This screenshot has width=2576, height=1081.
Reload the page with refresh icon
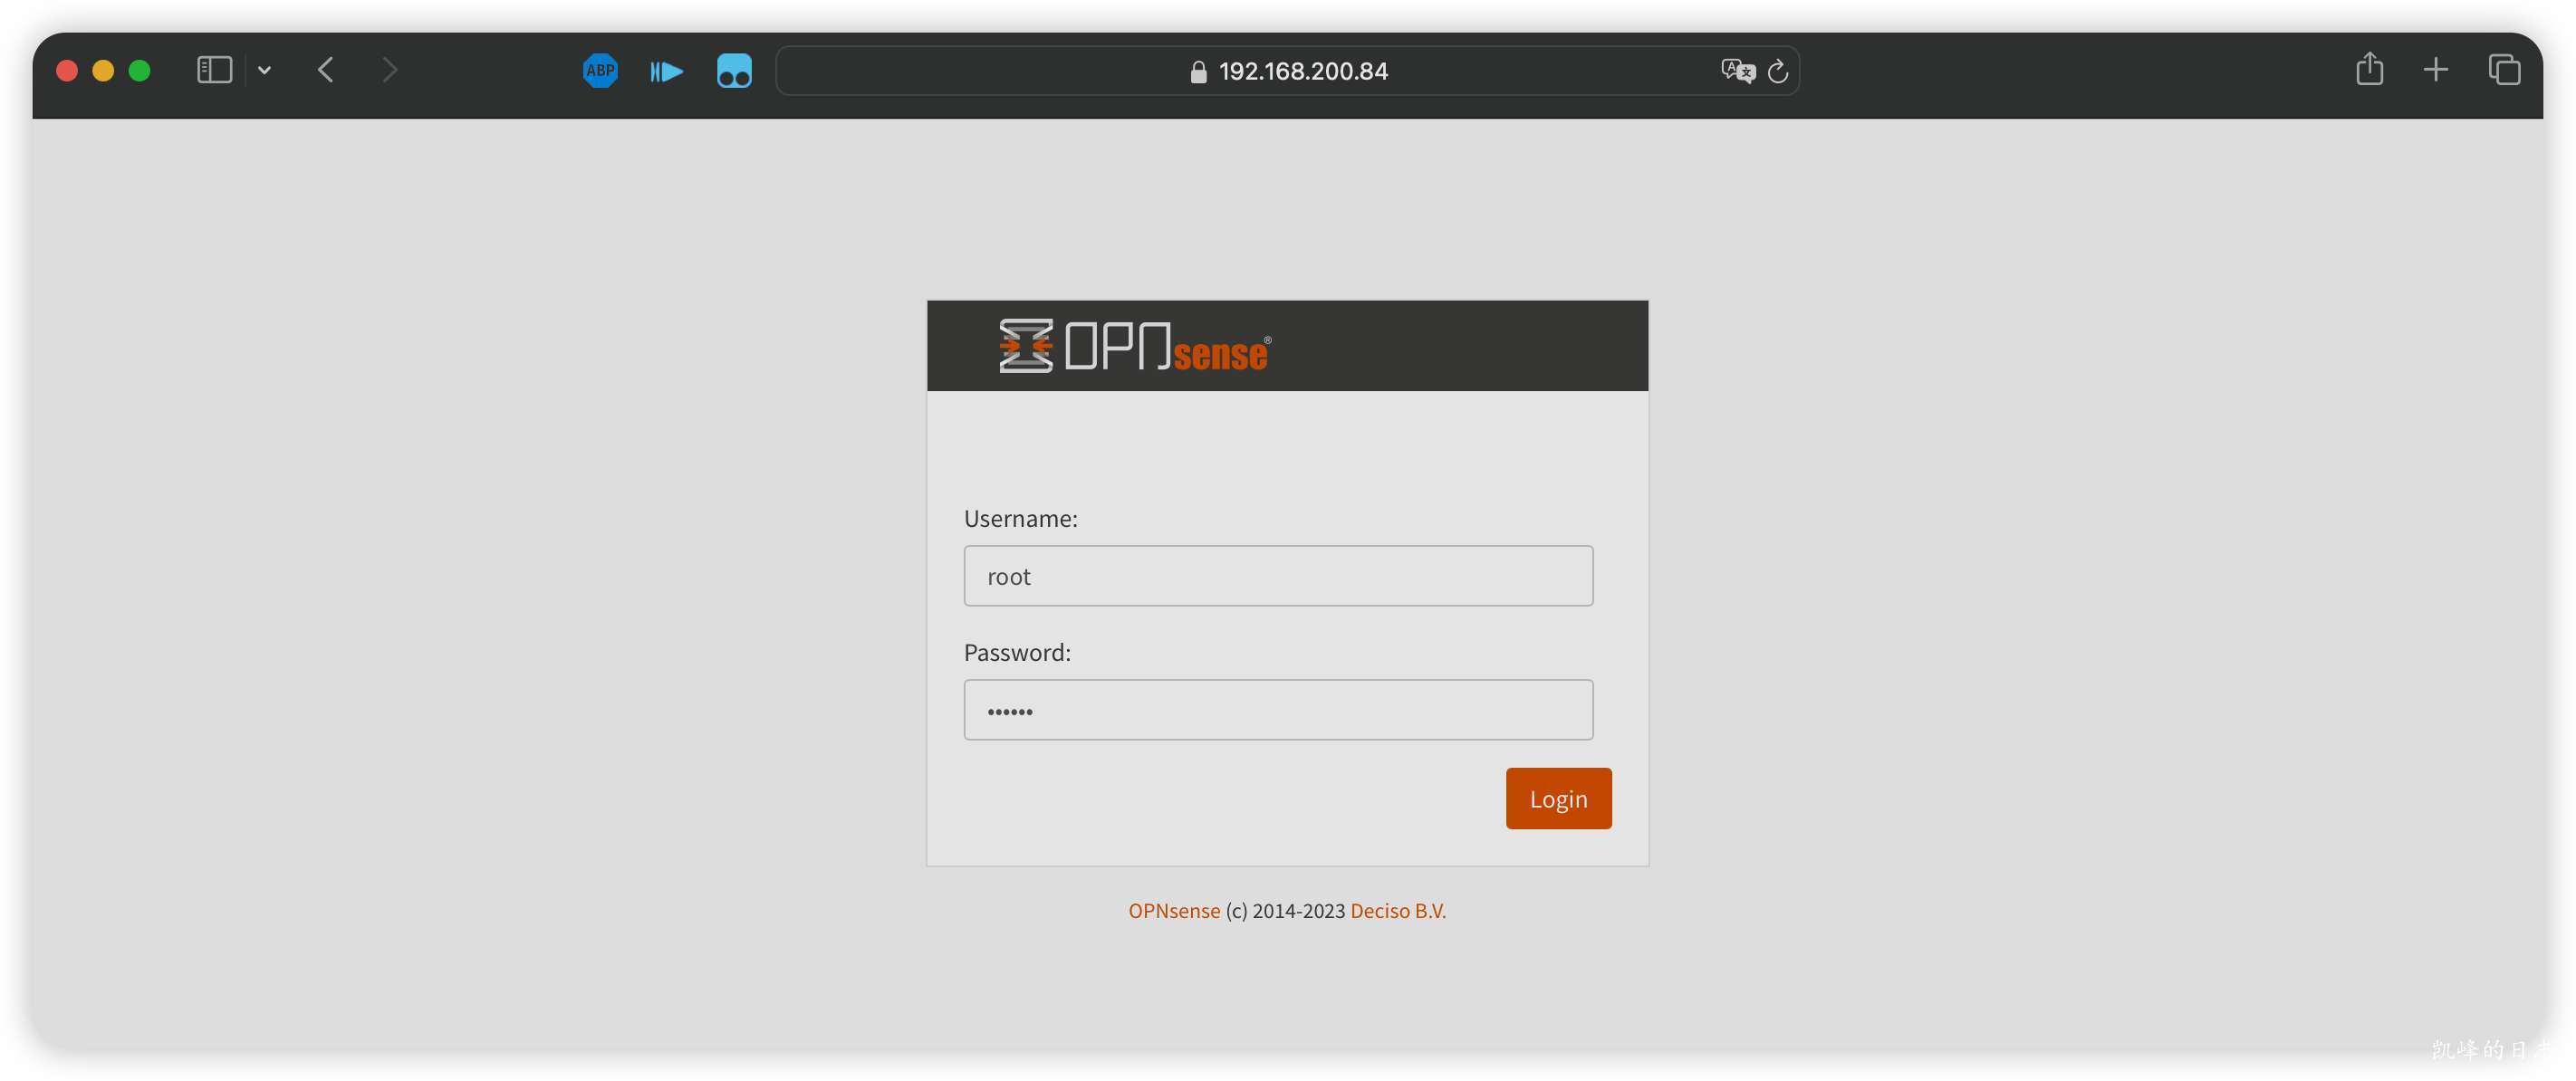[x=1778, y=71]
